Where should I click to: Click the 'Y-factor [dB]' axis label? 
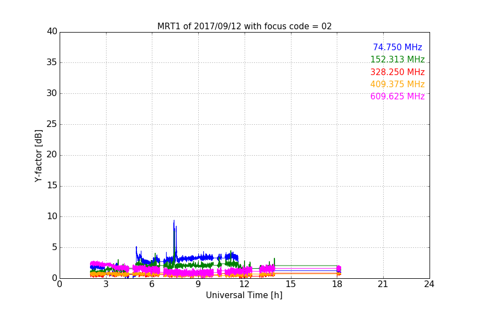tap(38, 156)
